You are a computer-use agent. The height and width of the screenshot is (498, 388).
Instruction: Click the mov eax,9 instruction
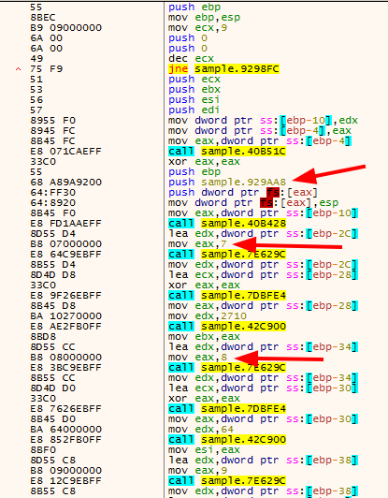pyautogui.click(x=197, y=470)
